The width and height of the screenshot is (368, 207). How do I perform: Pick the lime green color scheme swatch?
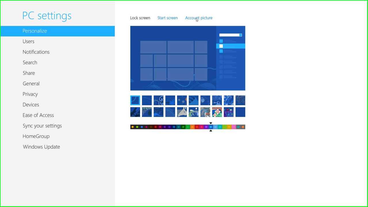coord(225,127)
